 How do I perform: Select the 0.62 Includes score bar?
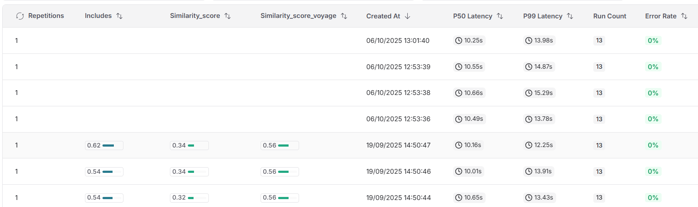pos(104,145)
